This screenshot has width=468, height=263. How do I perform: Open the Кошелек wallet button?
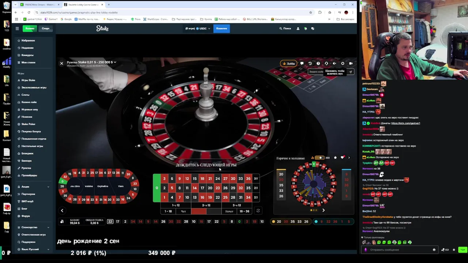(222, 28)
